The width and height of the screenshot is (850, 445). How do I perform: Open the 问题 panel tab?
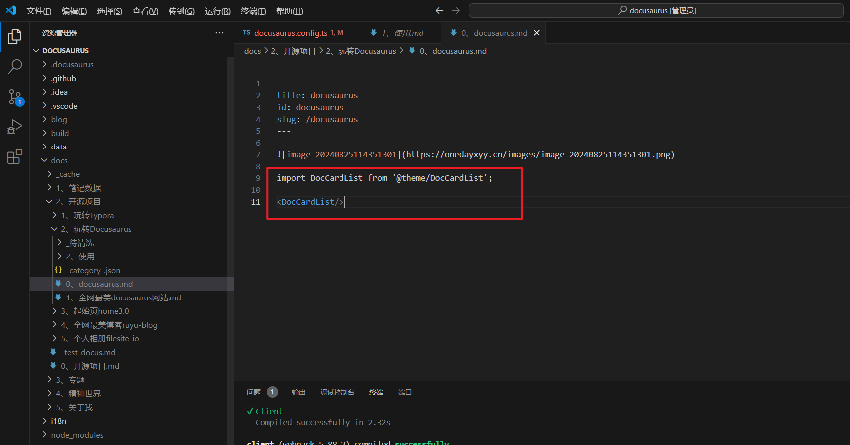254,392
